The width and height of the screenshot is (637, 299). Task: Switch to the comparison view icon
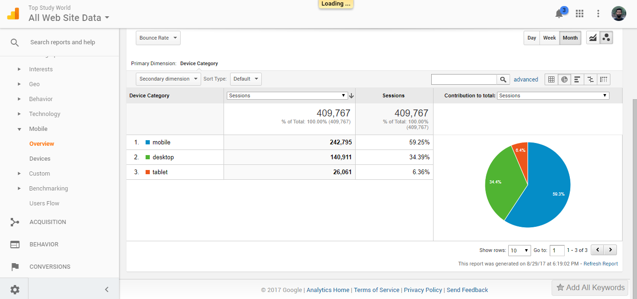(590, 79)
